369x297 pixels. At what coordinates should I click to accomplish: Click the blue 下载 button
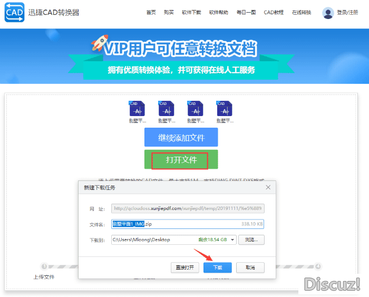[x=218, y=267]
